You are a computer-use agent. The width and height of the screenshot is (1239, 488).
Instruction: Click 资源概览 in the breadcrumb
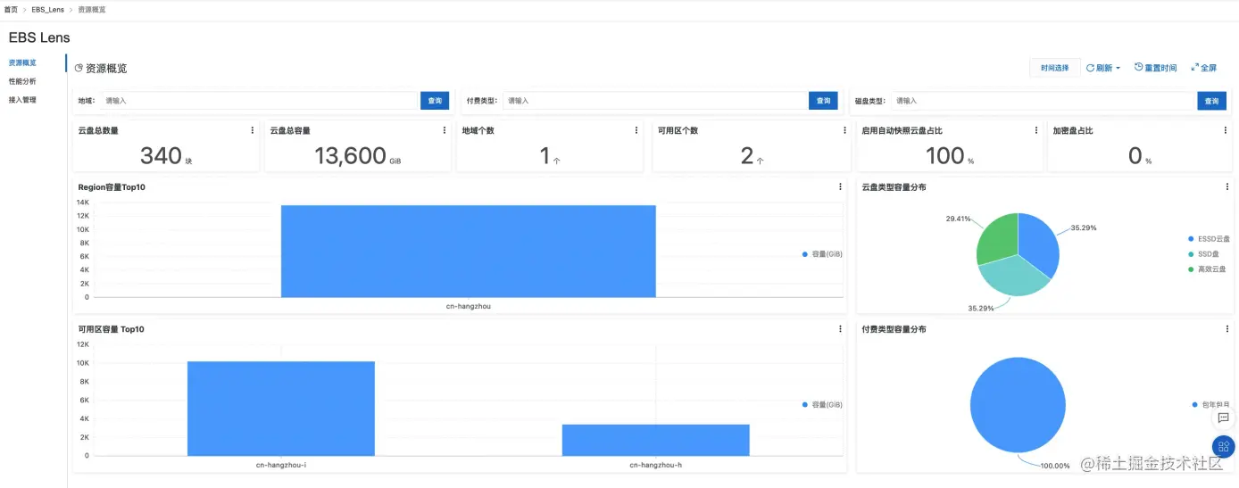pyautogui.click(x=92, y=9)
